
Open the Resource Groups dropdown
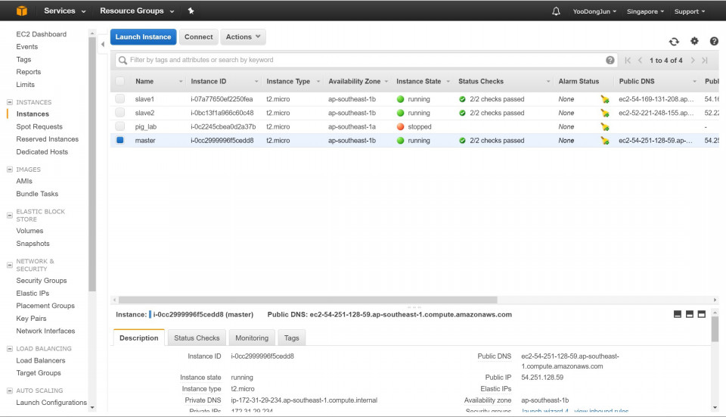pyautogui.click(x=137, y=11)
